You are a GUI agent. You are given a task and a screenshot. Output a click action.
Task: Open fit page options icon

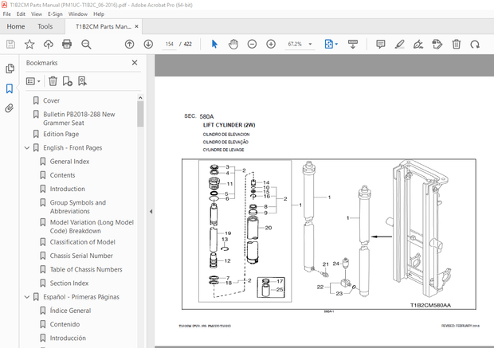329,44
